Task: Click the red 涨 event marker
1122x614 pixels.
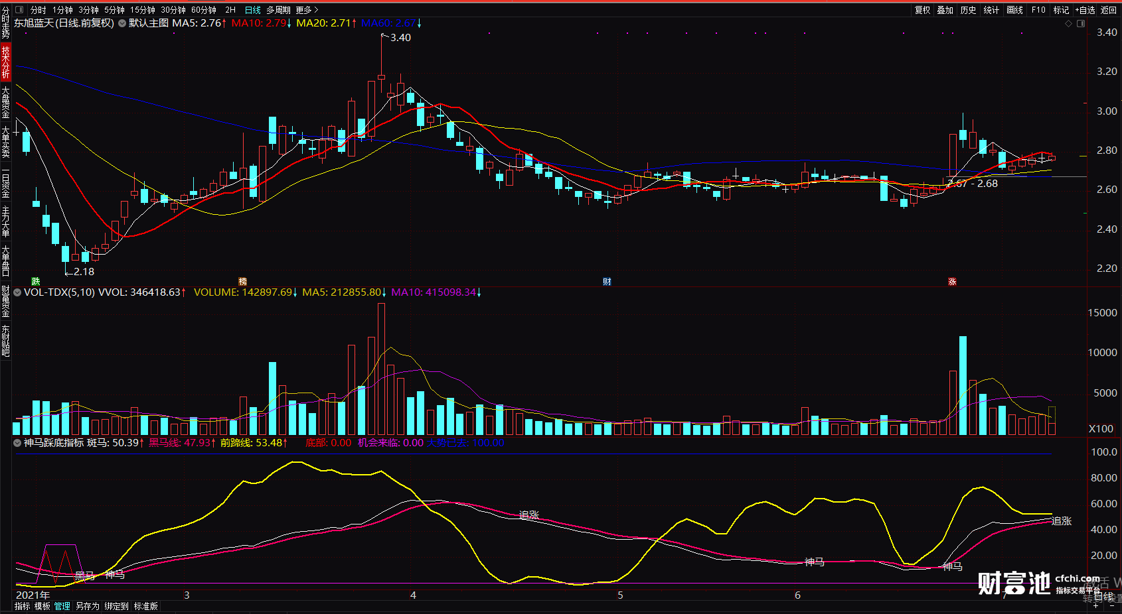Action: pos(952,282)
